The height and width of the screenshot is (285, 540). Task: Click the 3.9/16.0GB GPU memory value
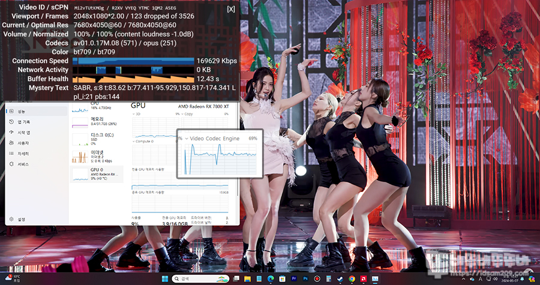coord(175,224)
